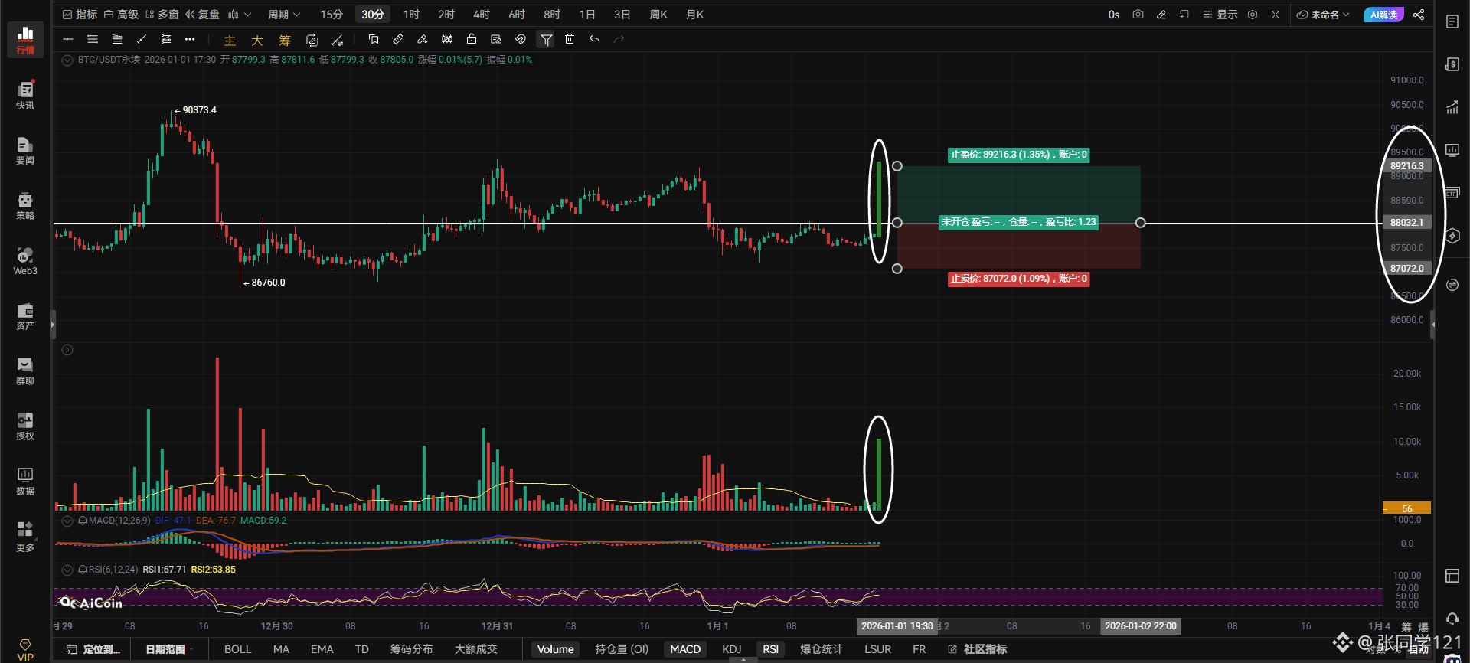
Task: Toggle the 持仓量 (OI) indicator
Action: click(x=622, y=649)
